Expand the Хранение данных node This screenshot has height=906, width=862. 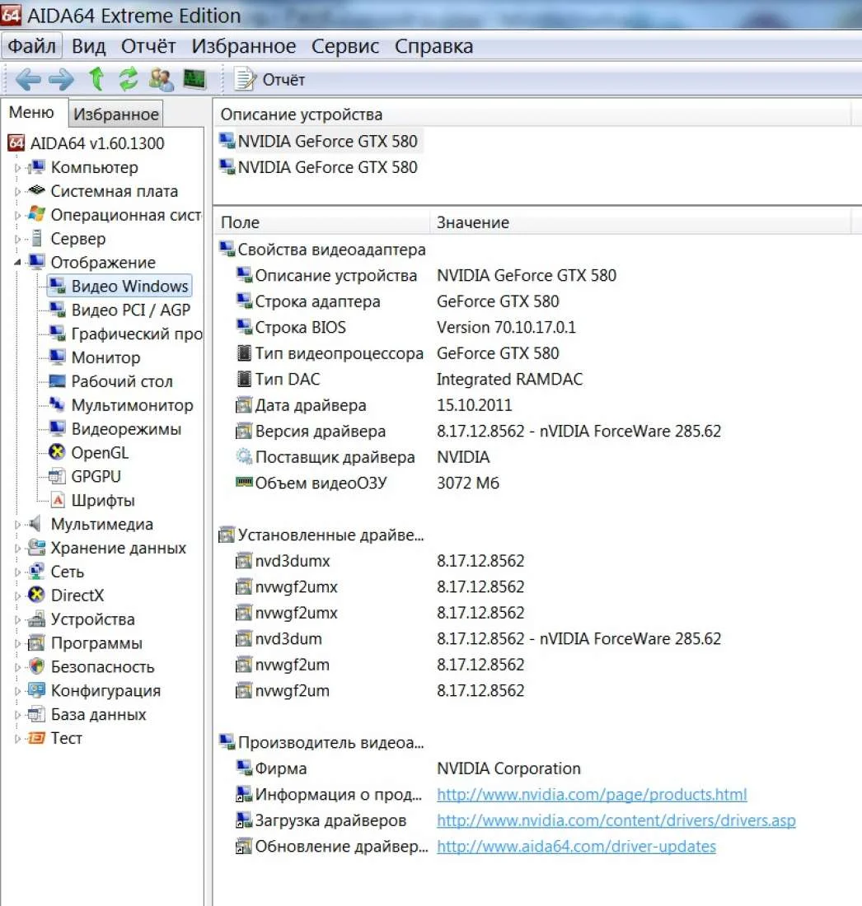18,549
